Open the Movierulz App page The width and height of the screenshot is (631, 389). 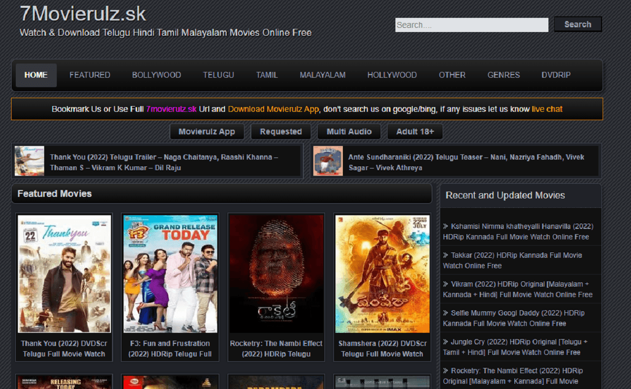(x=207, y=131)
